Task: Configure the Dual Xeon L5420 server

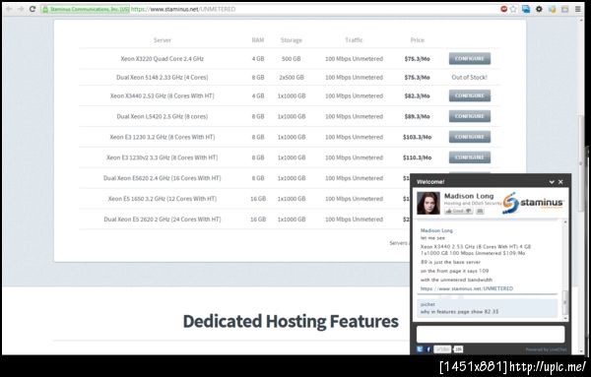Action: point(470,116)
